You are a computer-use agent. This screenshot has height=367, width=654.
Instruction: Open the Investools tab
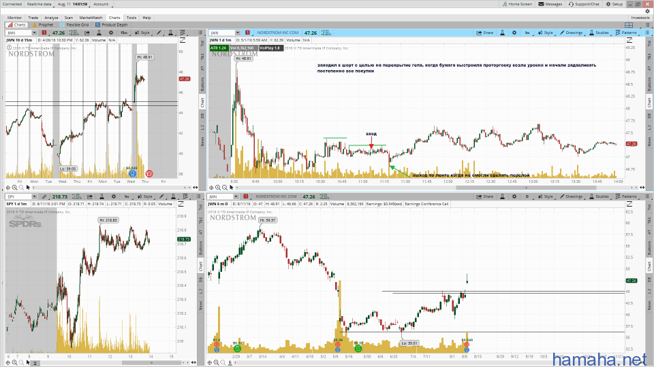(x=640, y=18)
